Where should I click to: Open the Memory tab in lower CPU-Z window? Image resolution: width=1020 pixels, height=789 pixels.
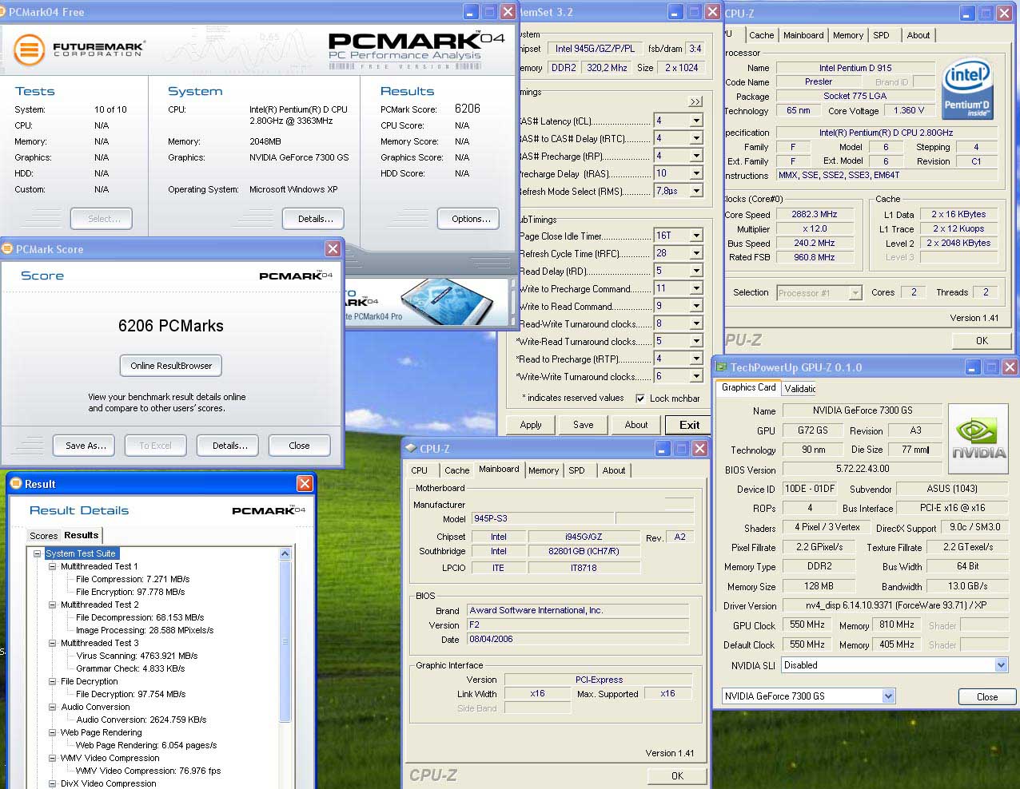(x=544, y=470)
